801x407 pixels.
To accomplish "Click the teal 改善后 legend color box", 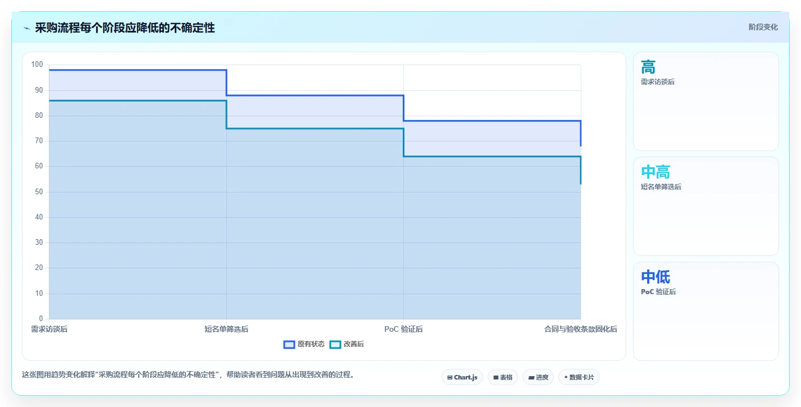I will 335,344.
